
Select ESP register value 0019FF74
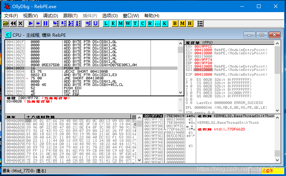click(x=203, y=60)
